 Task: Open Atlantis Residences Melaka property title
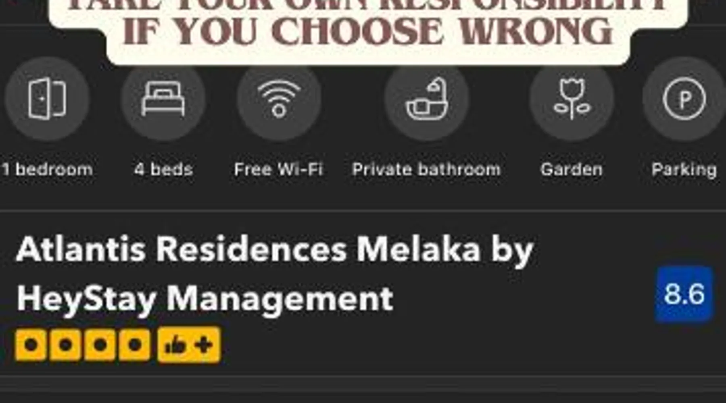275,274
